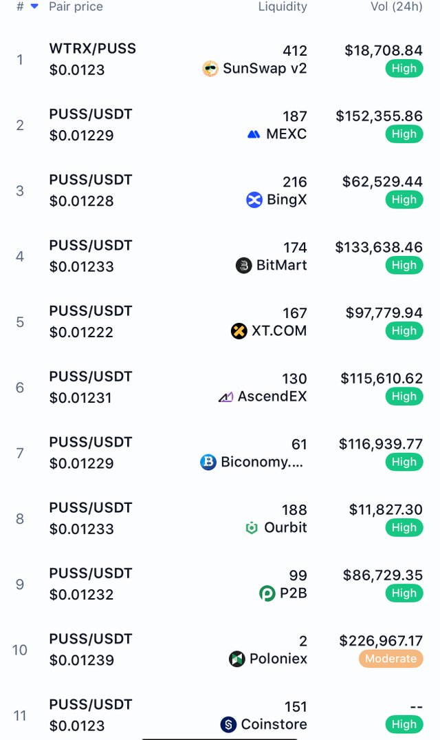
Task: Click the Coinstore exchange icon
Action: (228, 724)
